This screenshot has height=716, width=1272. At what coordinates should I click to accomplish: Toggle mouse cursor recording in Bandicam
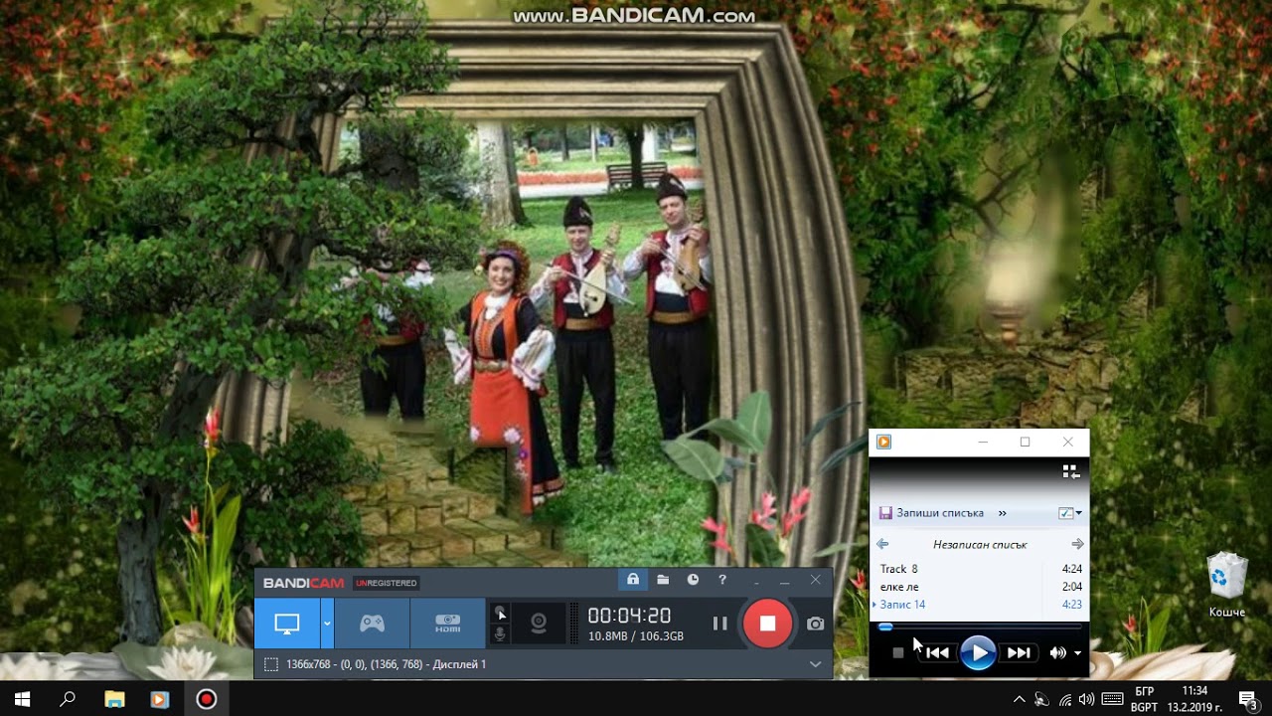point(501,614)
